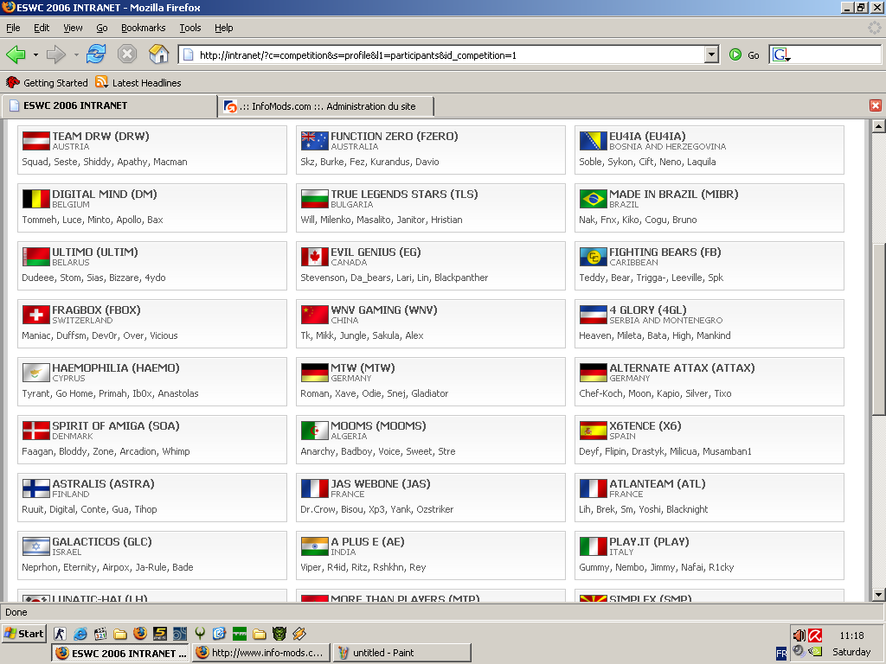The image size is (886, 664).
Task: Launch Internet Explorer from Quick Launch
Action: 80,634
